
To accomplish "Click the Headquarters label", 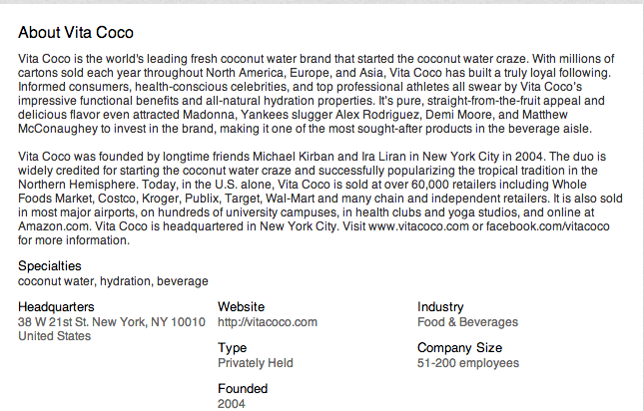I will 56,307.
